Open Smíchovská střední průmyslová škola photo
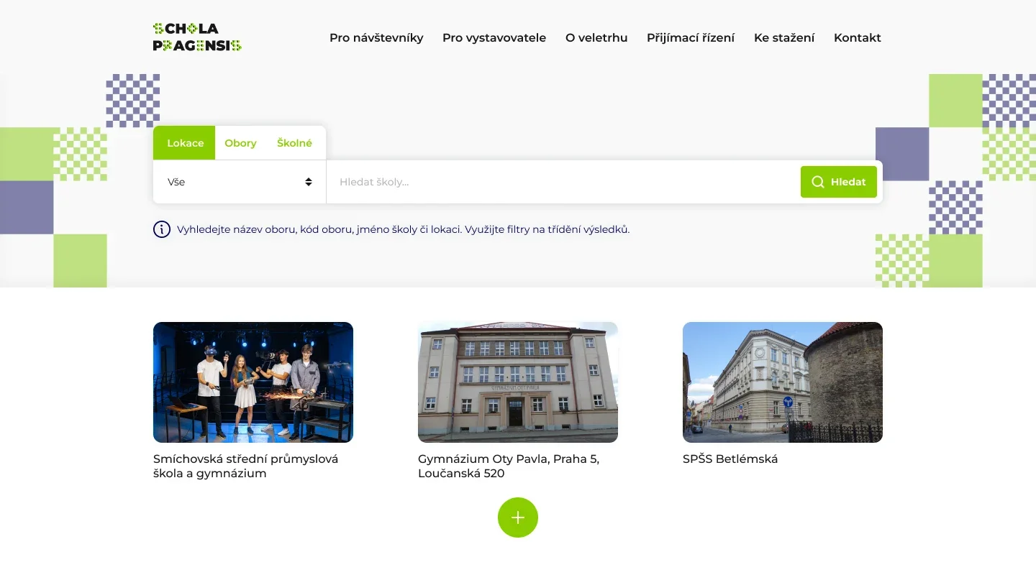 (x=253, y=382)
